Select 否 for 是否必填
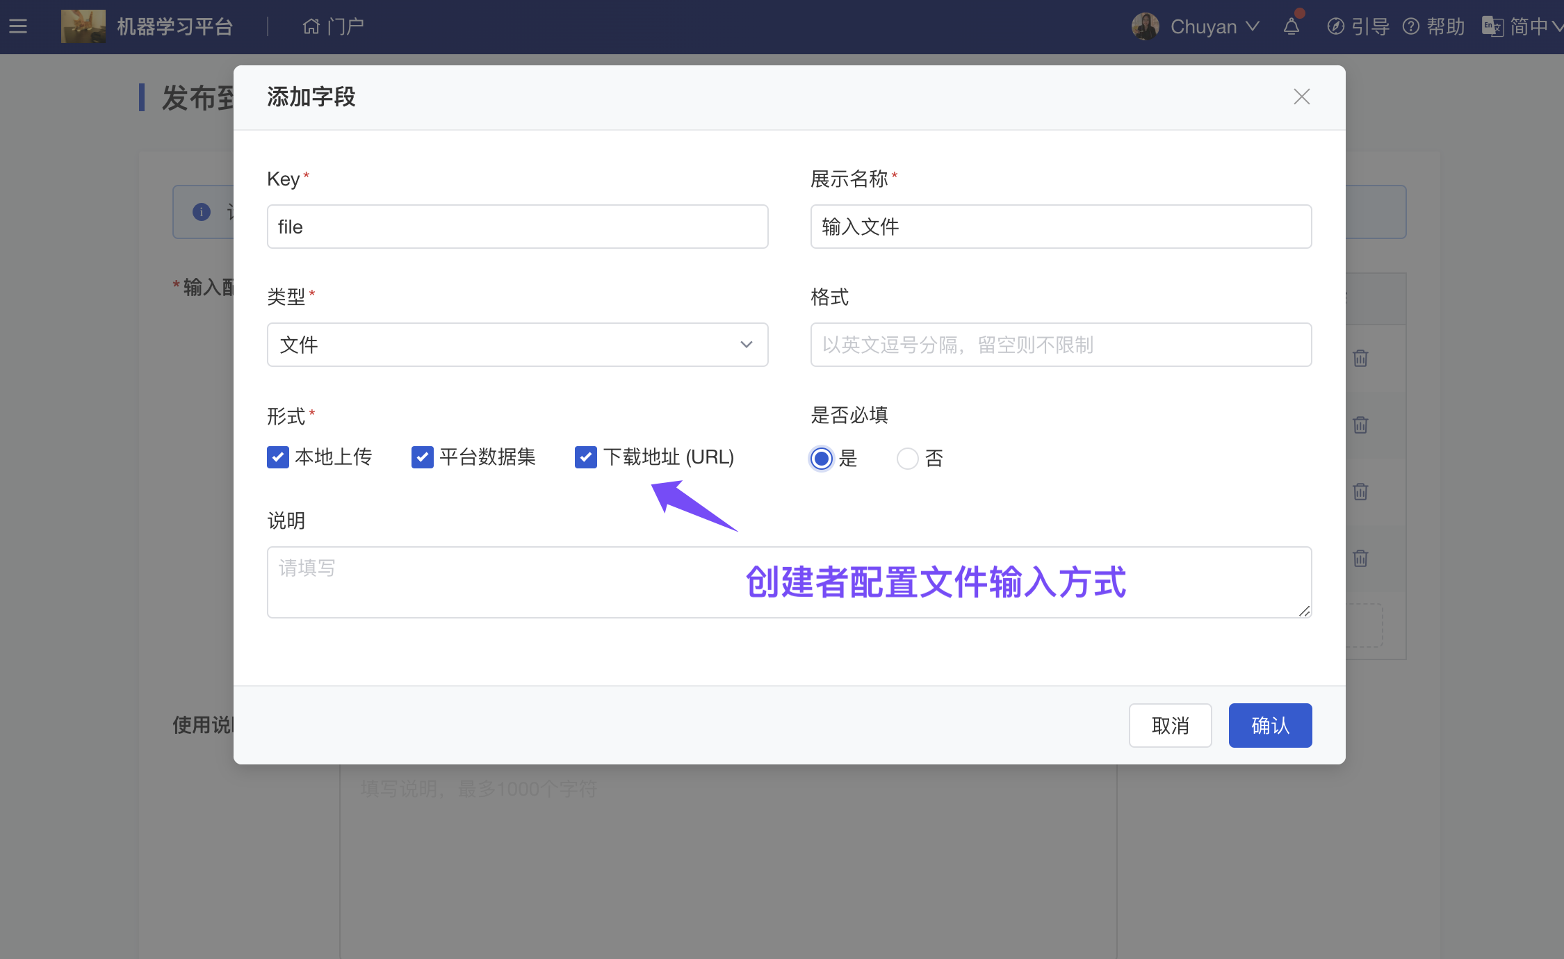This screenshot has height=959, width=1564. 906,458
